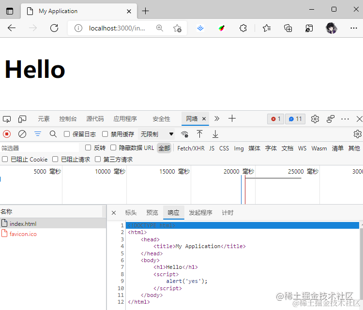
Task: Add this page to favorites
Action: [177, 28]
